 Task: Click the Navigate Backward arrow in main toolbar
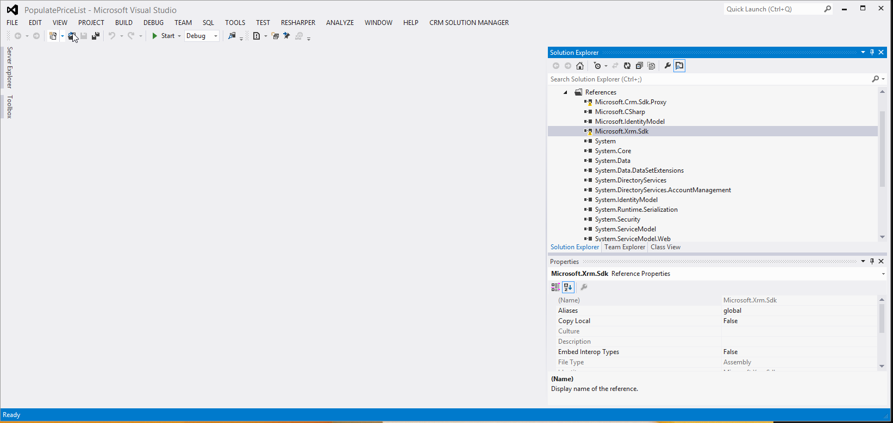click(18, 36)
